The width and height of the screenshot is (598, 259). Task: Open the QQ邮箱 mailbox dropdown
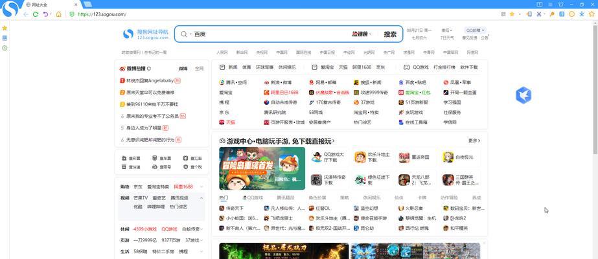(x=475, y=30)
